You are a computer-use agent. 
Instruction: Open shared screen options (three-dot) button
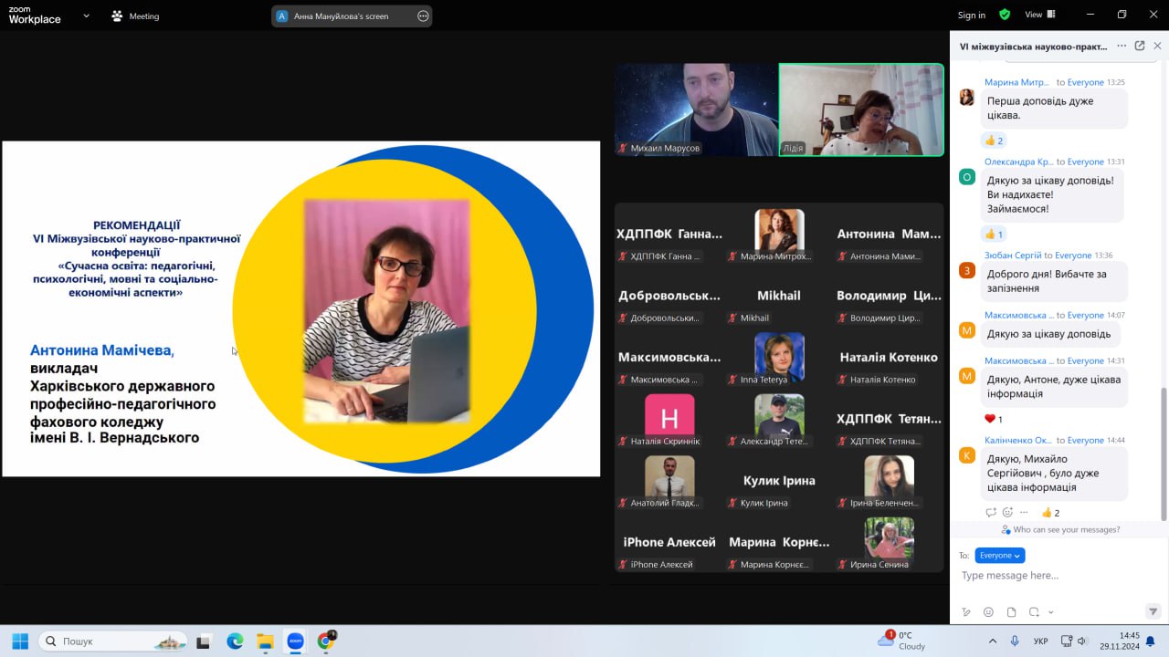click(x=423, y=16)
